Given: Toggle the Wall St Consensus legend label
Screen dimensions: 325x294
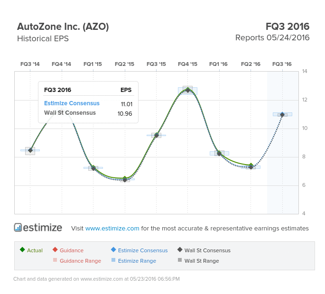Looking at the screenshot, I should (207, 250).
